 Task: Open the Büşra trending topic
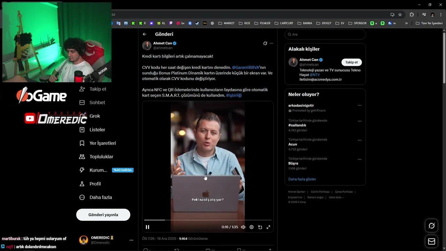(293, 163)
